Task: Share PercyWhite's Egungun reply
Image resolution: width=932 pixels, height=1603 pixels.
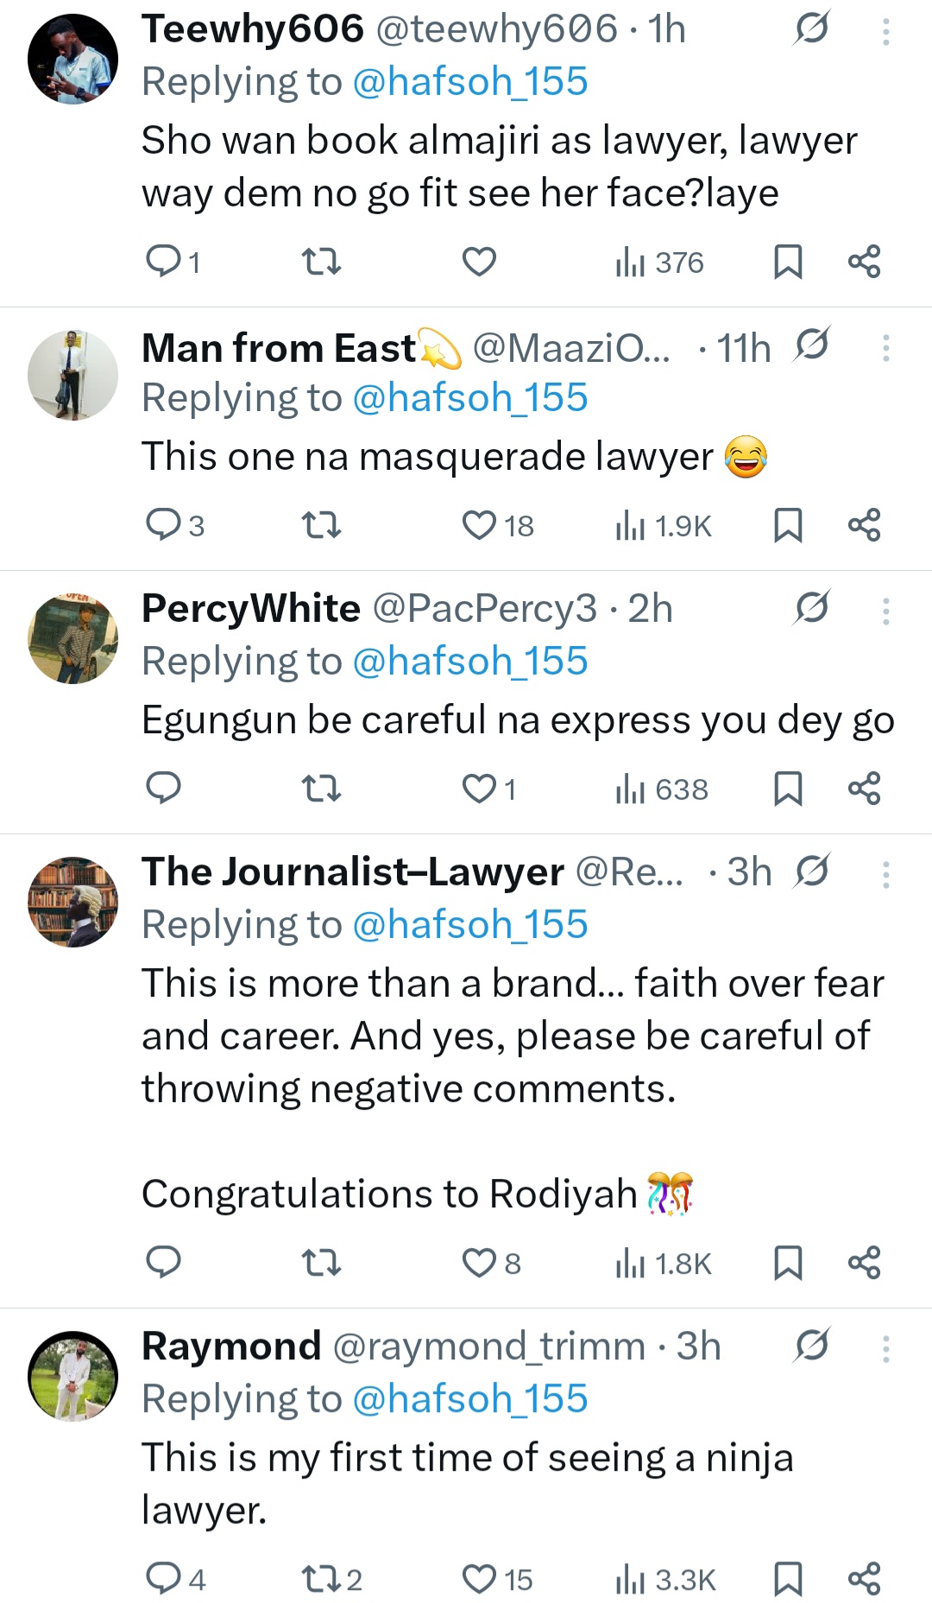Action: [864, 789]
